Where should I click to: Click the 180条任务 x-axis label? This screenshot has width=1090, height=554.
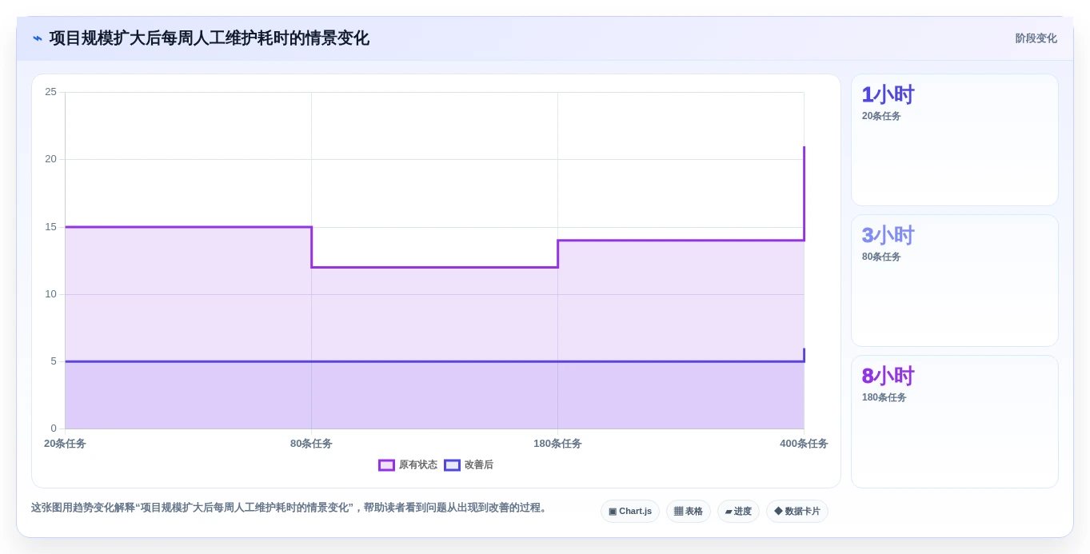(x=557, y=444)
